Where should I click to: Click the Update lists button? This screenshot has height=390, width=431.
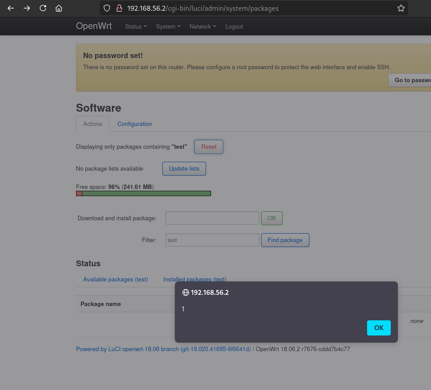(184, 168)
